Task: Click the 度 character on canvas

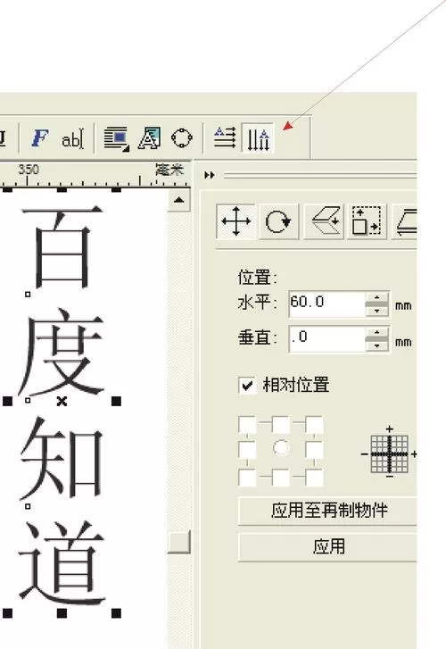Action: [62, 352]
